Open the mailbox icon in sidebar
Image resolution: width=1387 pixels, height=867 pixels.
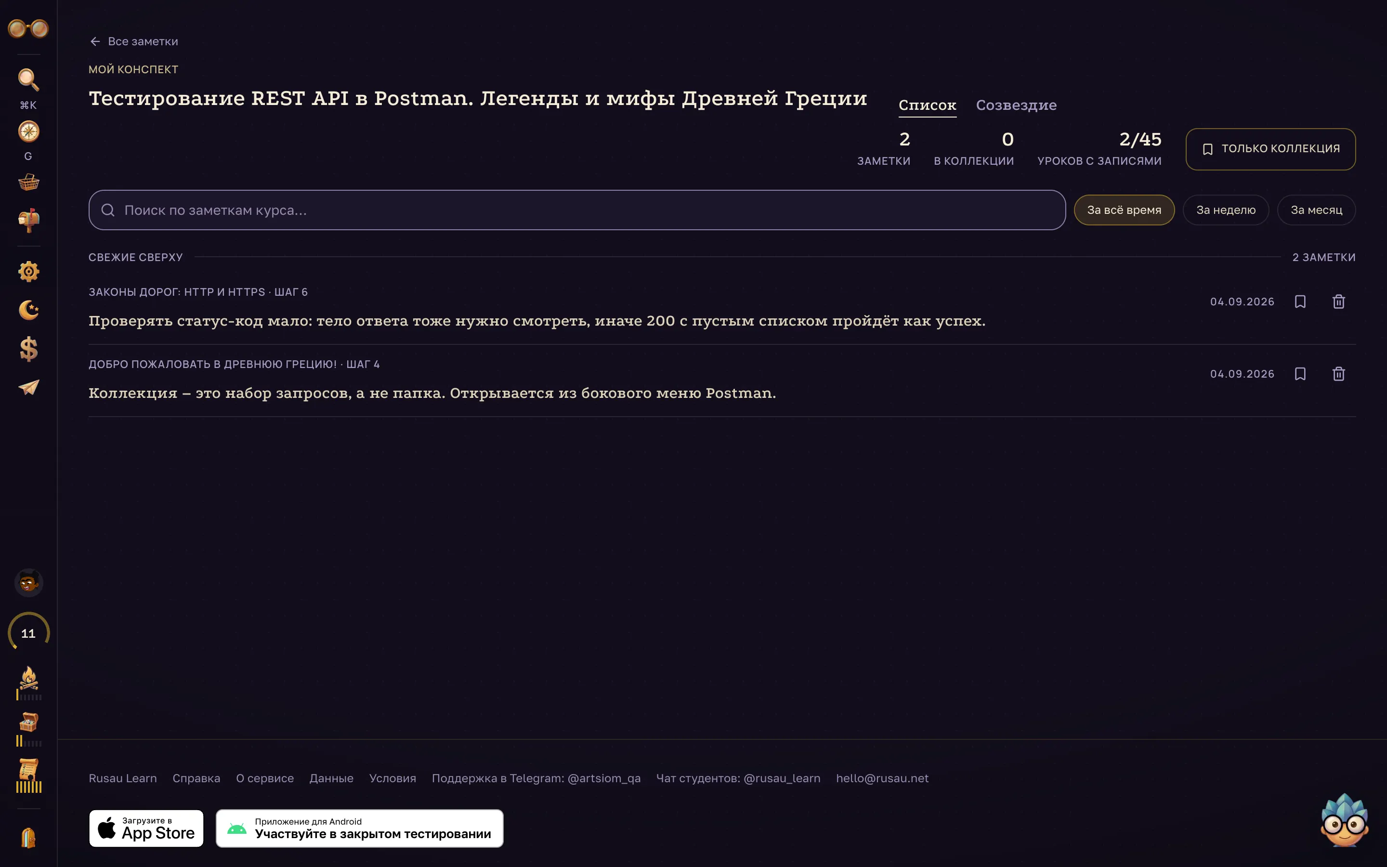click(28, 220)
